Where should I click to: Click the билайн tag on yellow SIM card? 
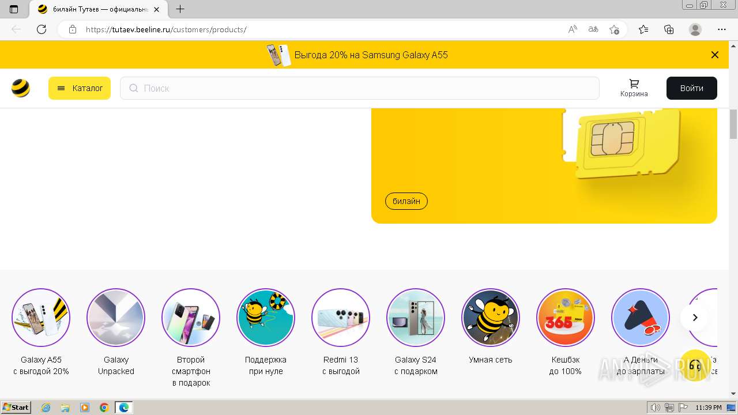coord(406,201)
